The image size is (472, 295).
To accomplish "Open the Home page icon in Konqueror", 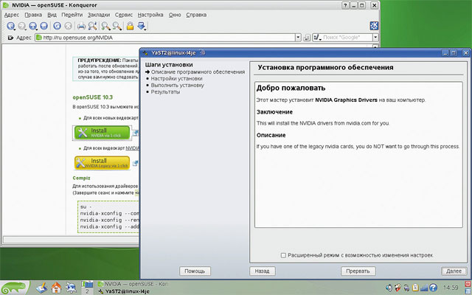I will click(44, 26).
